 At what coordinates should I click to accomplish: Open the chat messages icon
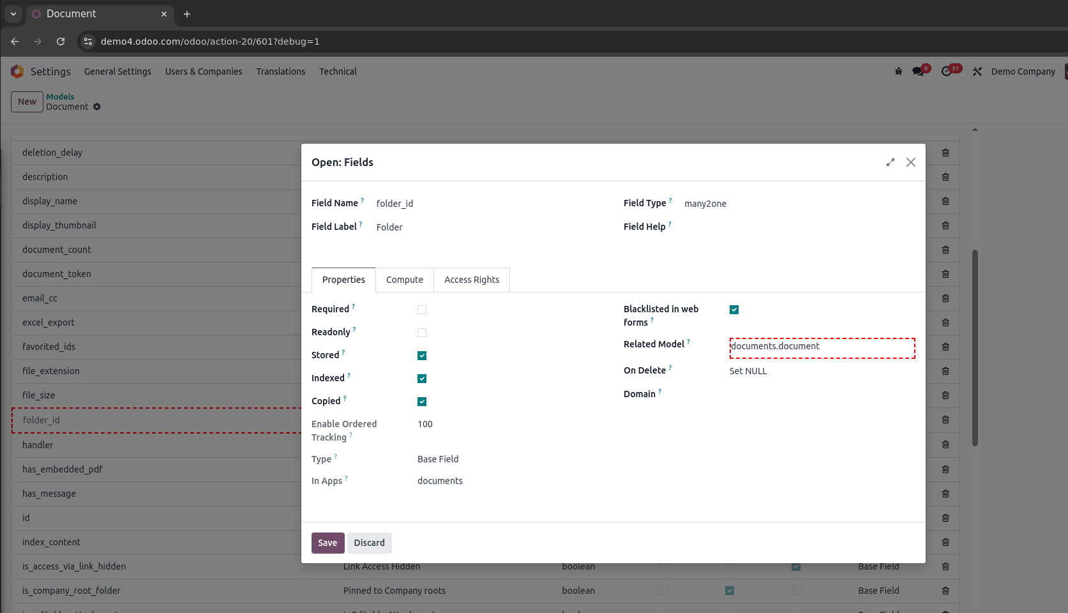919,72
